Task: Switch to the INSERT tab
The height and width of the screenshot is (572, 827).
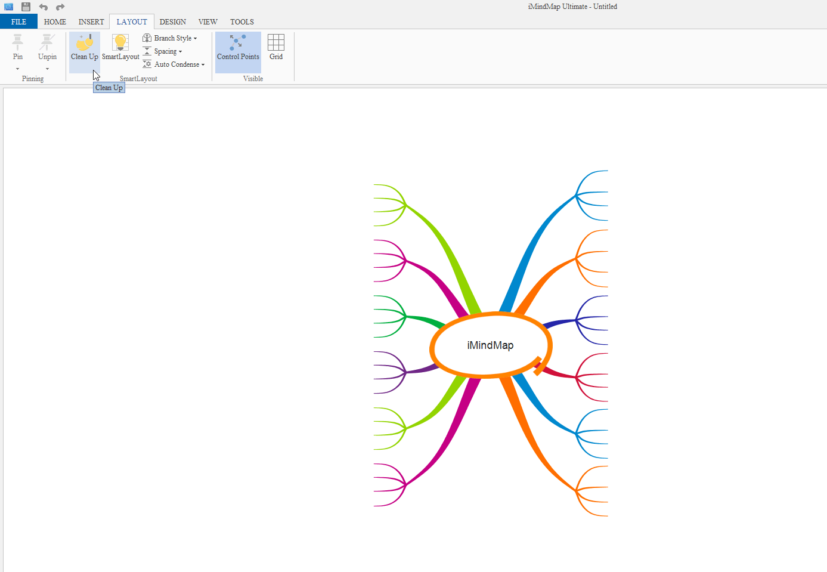Action: click(x=91, y=21)
